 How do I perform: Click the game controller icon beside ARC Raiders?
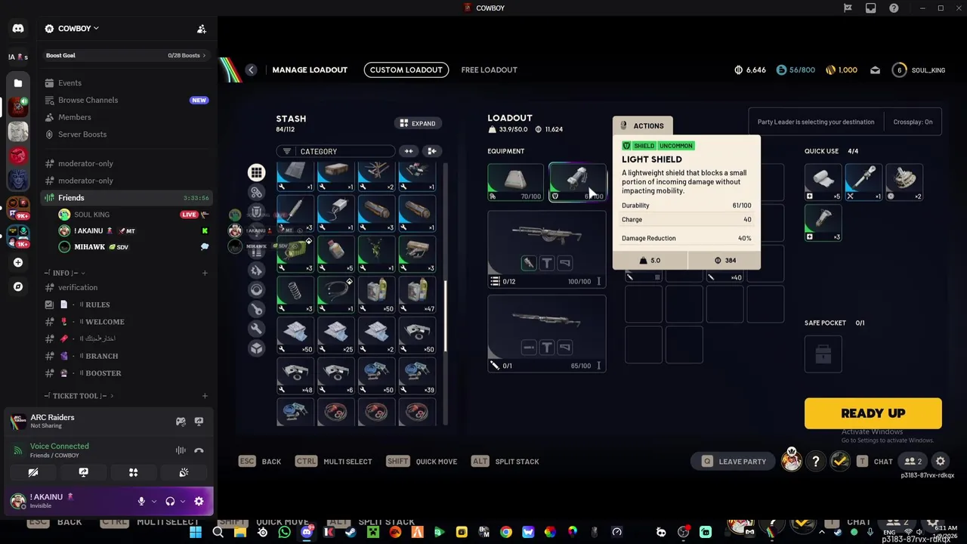[x=181, y=422]
